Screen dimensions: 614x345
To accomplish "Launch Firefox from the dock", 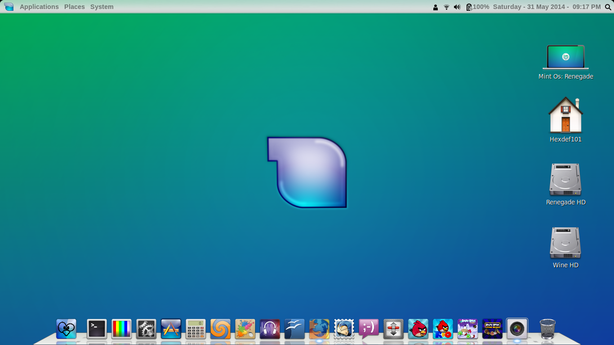I will point(319,329).
